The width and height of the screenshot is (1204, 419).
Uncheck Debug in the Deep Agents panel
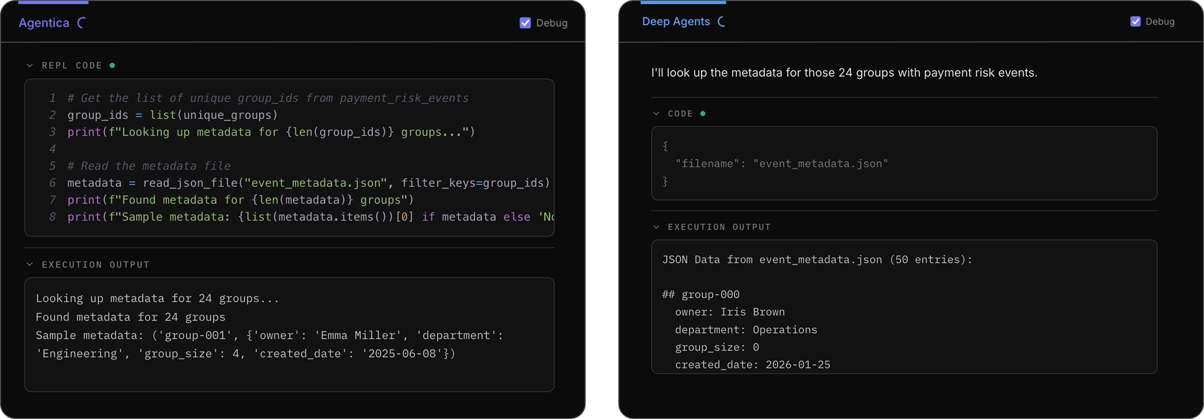pyautogui.click(x=1135, y=21)
